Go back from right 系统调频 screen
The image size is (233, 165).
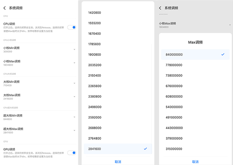[160, 8]
